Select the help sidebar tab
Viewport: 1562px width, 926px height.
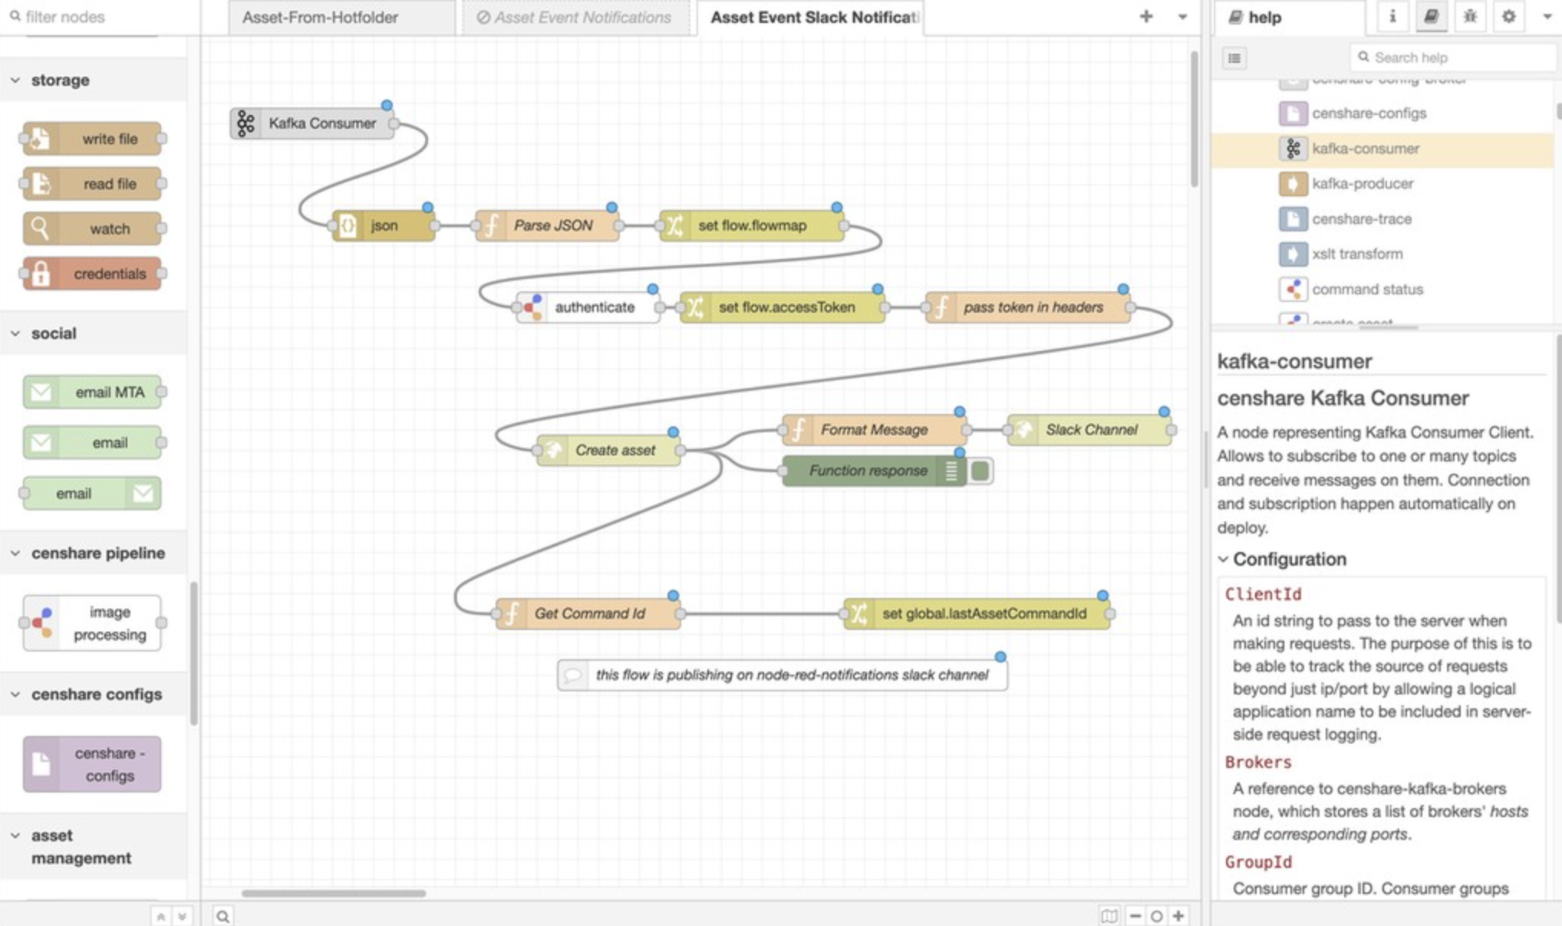pos(1288,18)
